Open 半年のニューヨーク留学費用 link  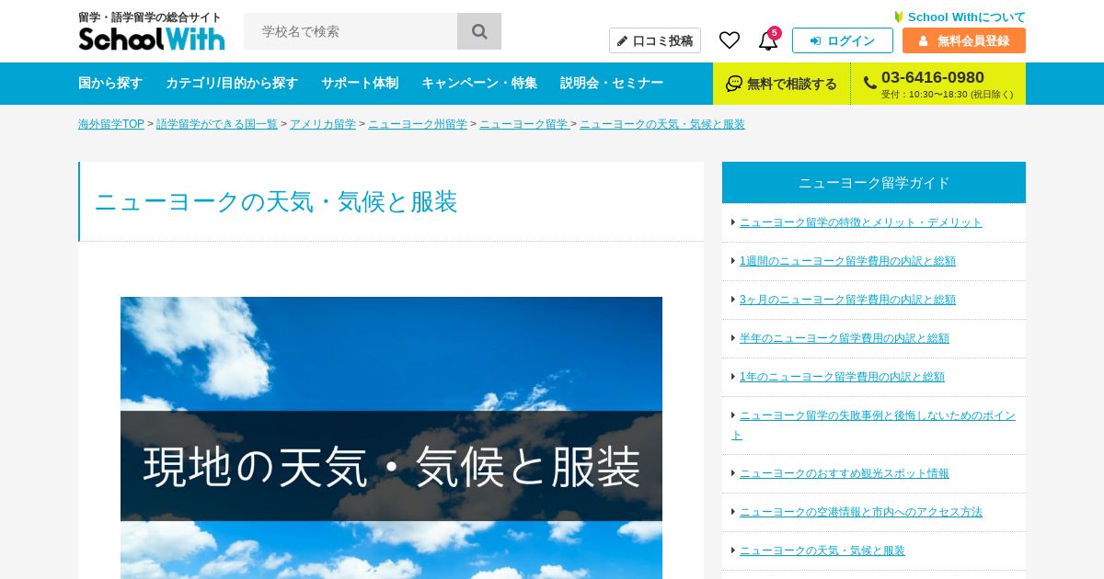point(845,338)
